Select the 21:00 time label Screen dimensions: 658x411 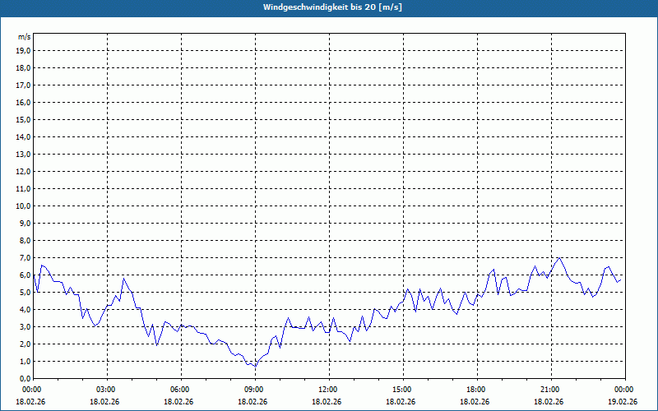(x=549, y=390)
